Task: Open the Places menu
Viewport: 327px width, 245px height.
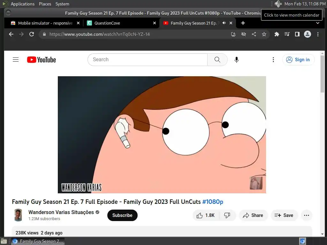Action: (45, 4)
